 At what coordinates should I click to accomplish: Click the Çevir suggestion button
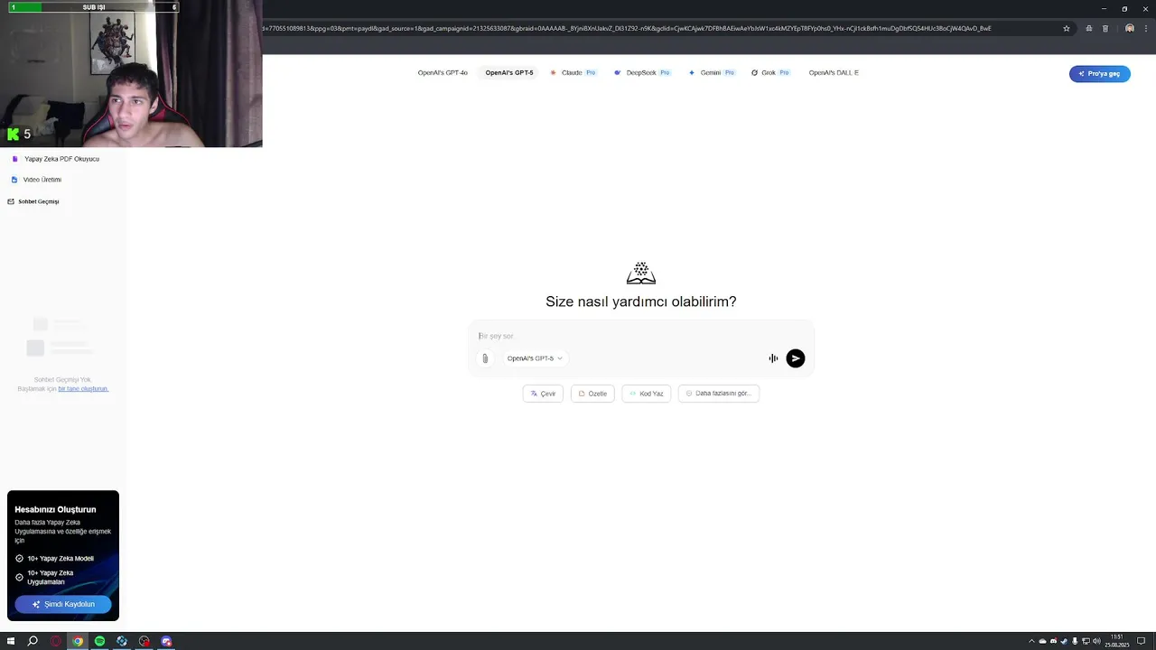(x=543, y=394)
